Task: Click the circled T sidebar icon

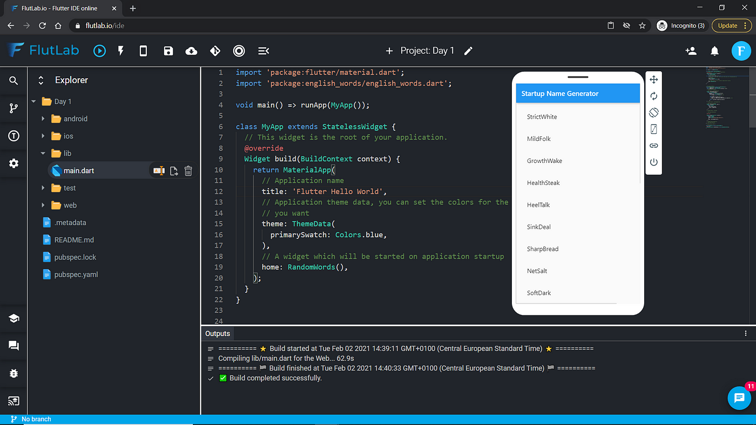Action: 14,136
